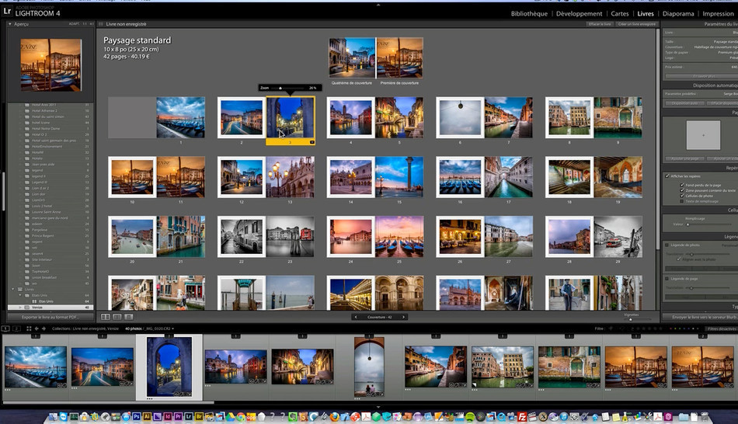Toggle Fond perdu de la page checkbox

[x=682, y=185]
